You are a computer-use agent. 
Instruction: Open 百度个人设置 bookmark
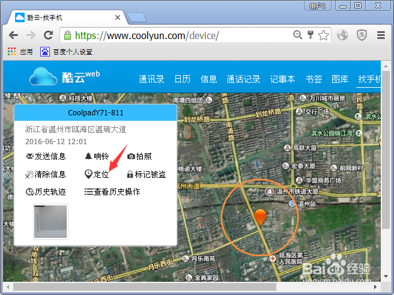pyautogui.click(x=66, y=52)
